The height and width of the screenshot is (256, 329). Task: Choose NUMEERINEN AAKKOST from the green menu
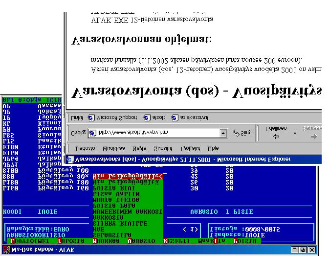point(128,211)
